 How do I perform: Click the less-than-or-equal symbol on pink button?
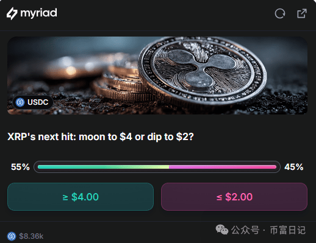(x=219, y=197)
